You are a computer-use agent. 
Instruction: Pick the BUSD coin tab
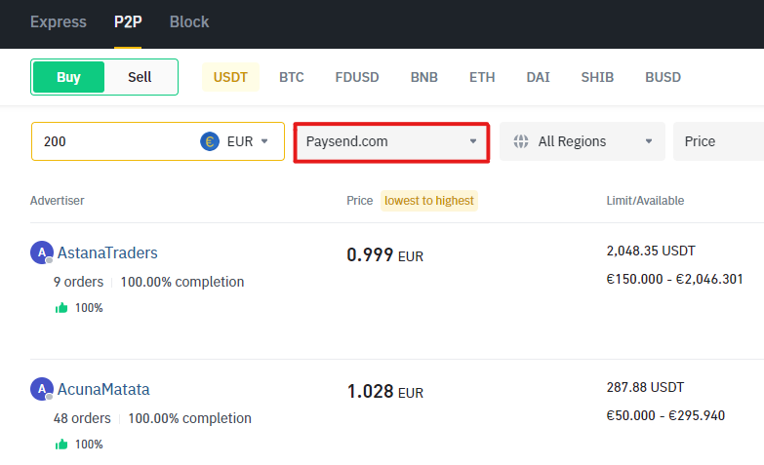pyautogui.click(x=663, y=77)
